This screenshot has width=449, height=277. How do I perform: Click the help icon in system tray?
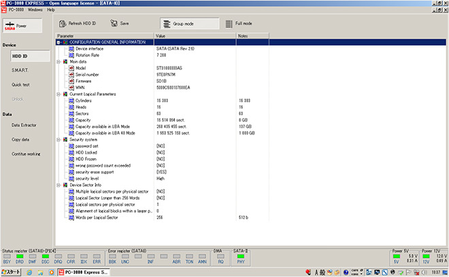pos(346,272)
